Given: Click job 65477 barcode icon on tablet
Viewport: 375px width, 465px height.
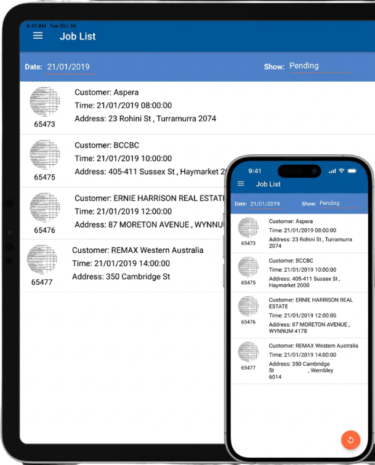Looking at the screenshot, I should pos(42,260).
